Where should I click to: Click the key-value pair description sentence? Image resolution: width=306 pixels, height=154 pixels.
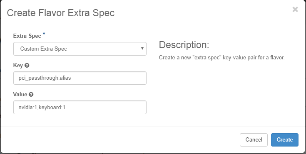click(221, 58)
